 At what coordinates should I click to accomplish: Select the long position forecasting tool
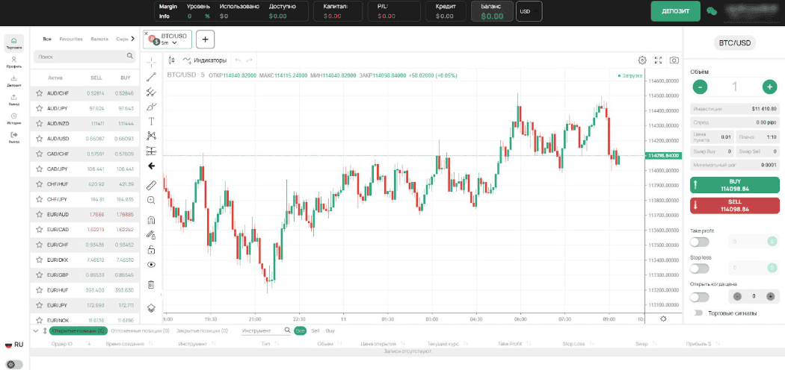click(152, 151)
